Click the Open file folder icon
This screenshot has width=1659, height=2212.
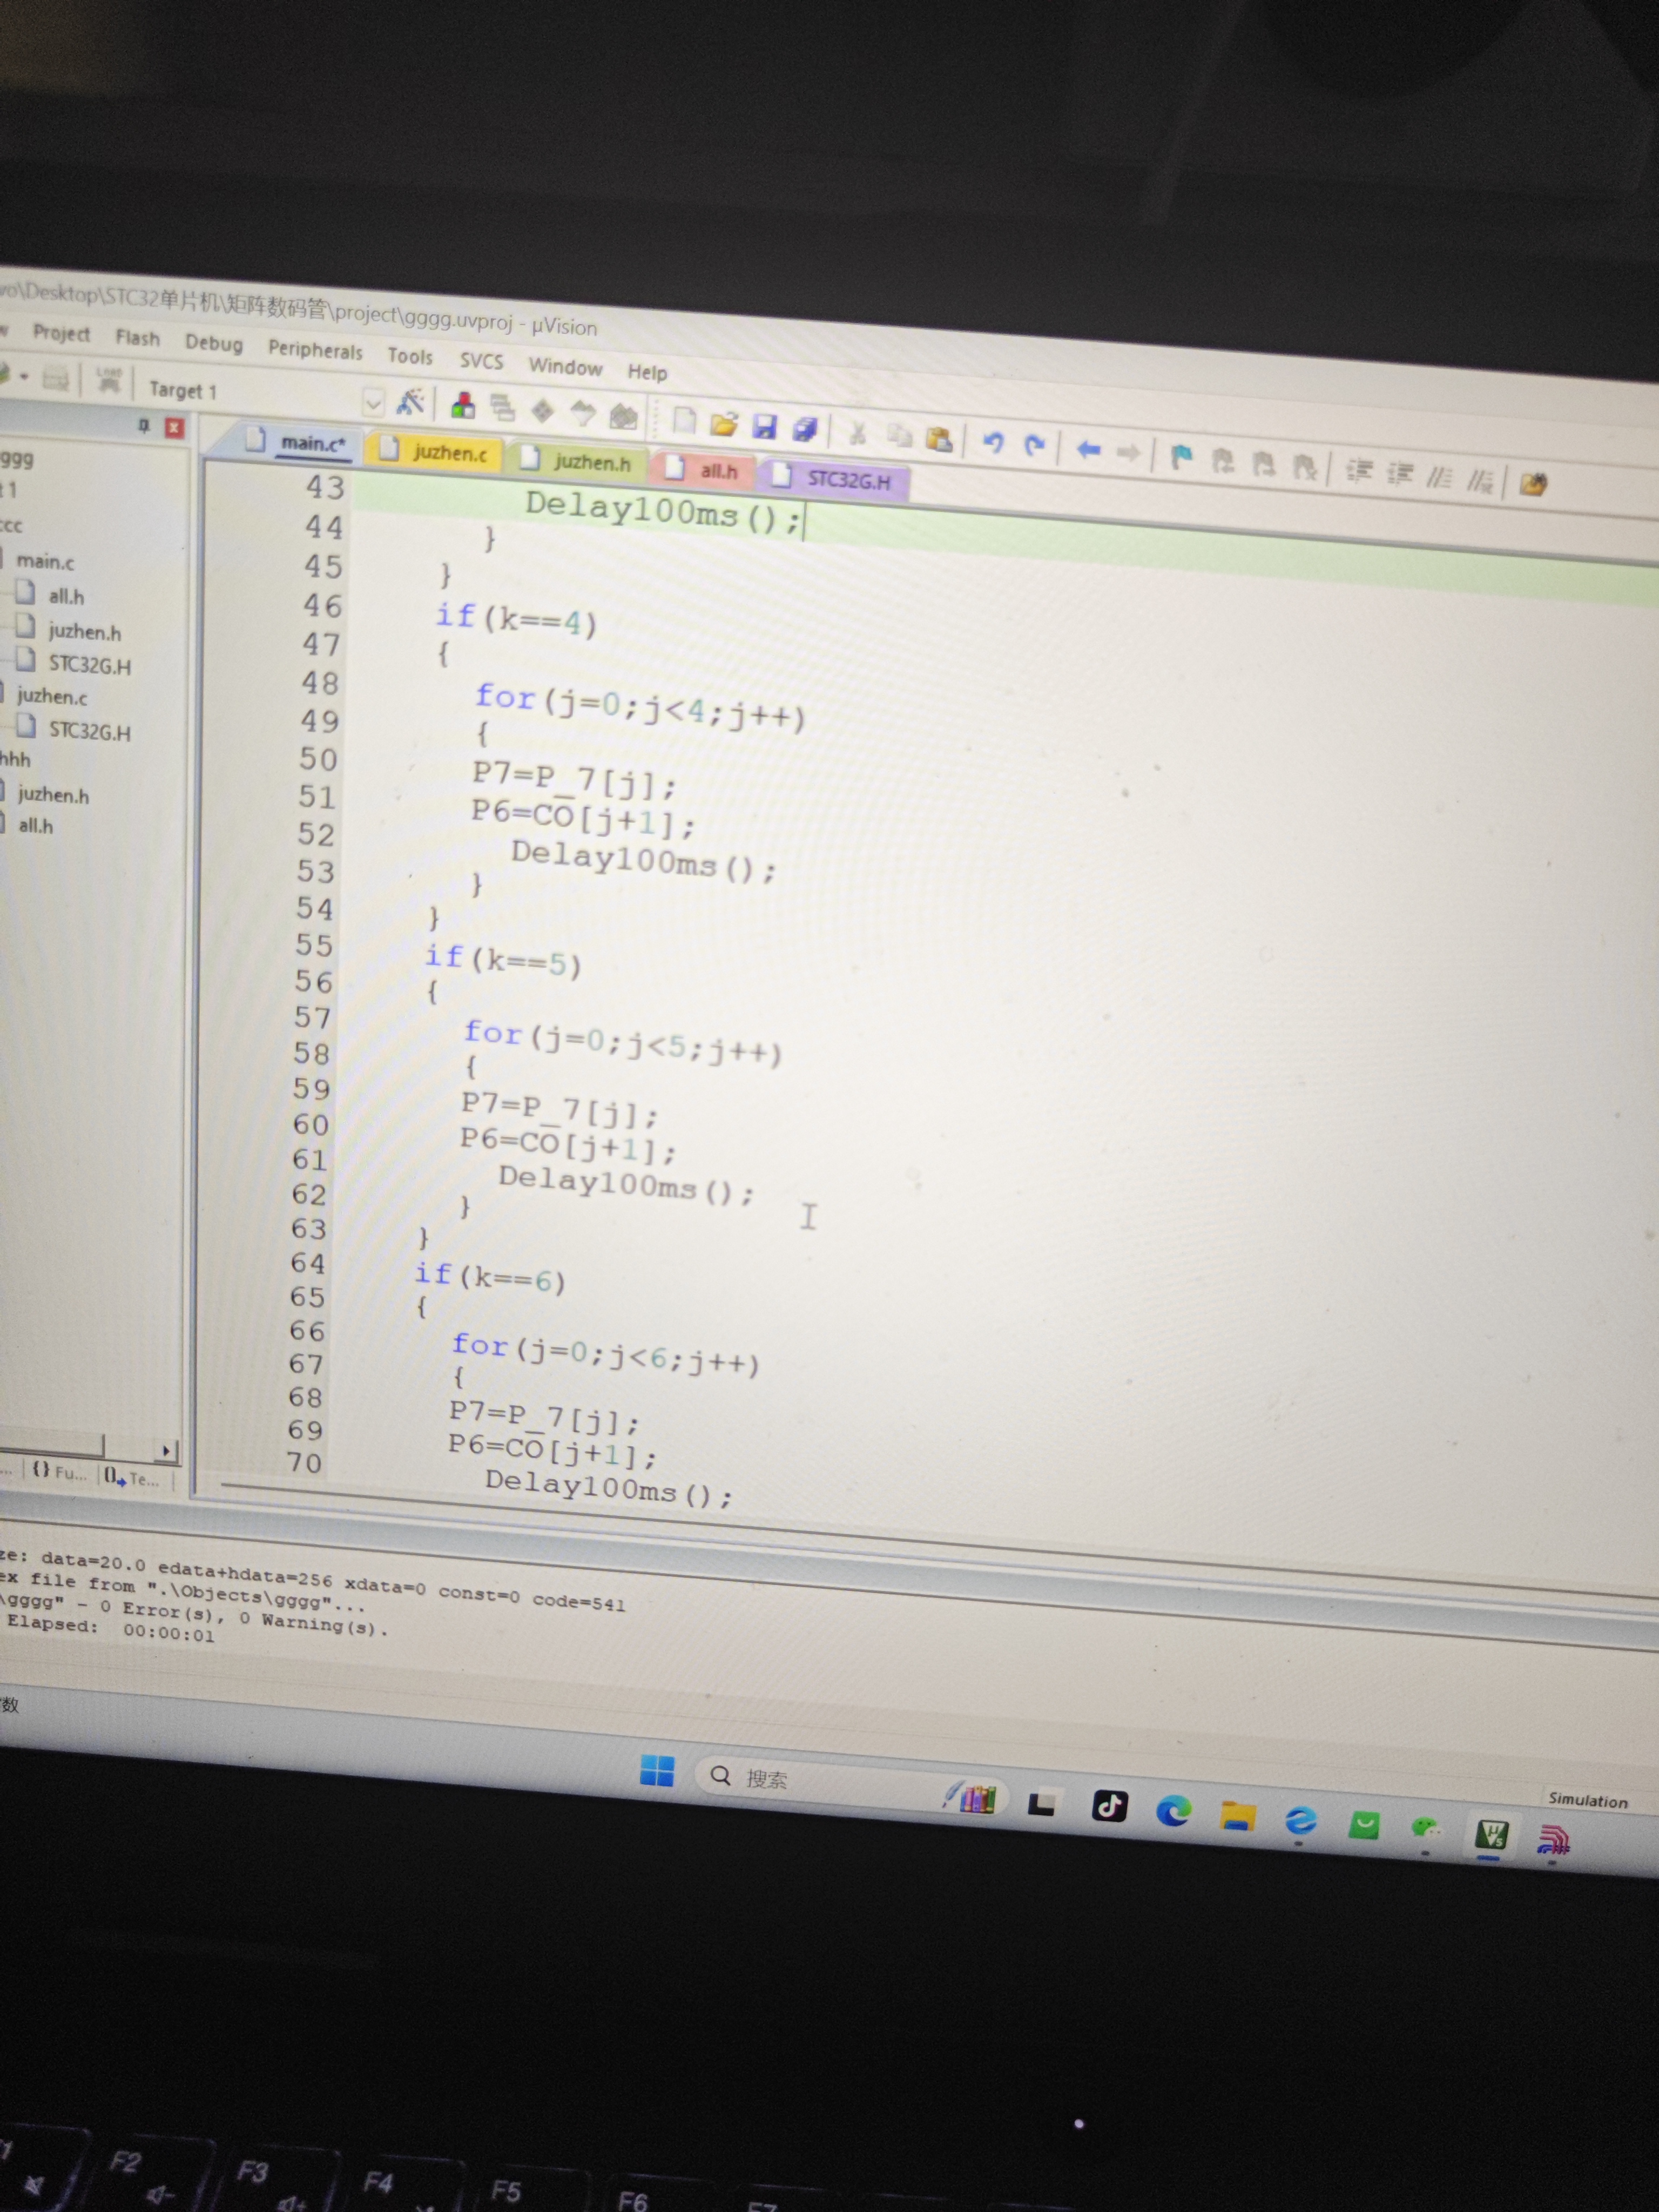pos(723,424)
